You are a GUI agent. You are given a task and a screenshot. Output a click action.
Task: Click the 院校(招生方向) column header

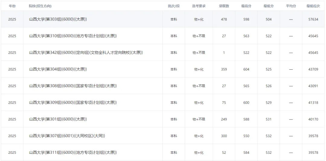click(x=40, y=6)
